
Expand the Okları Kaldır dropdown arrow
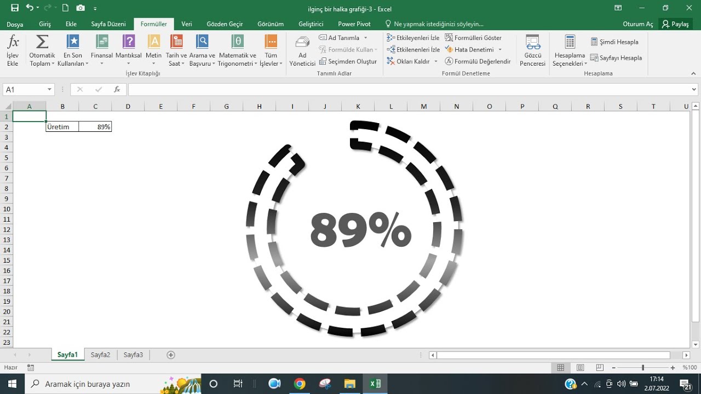(436, 61)
